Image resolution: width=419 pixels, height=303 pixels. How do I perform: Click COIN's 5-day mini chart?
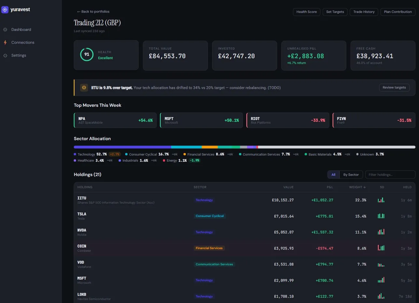tap(381, 248)
